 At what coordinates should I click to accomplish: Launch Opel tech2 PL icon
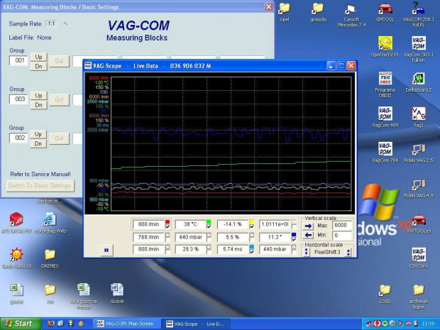[x=385, y=47]
